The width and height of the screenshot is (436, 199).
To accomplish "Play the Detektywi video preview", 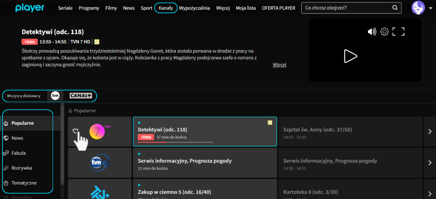I will [350, 56].
